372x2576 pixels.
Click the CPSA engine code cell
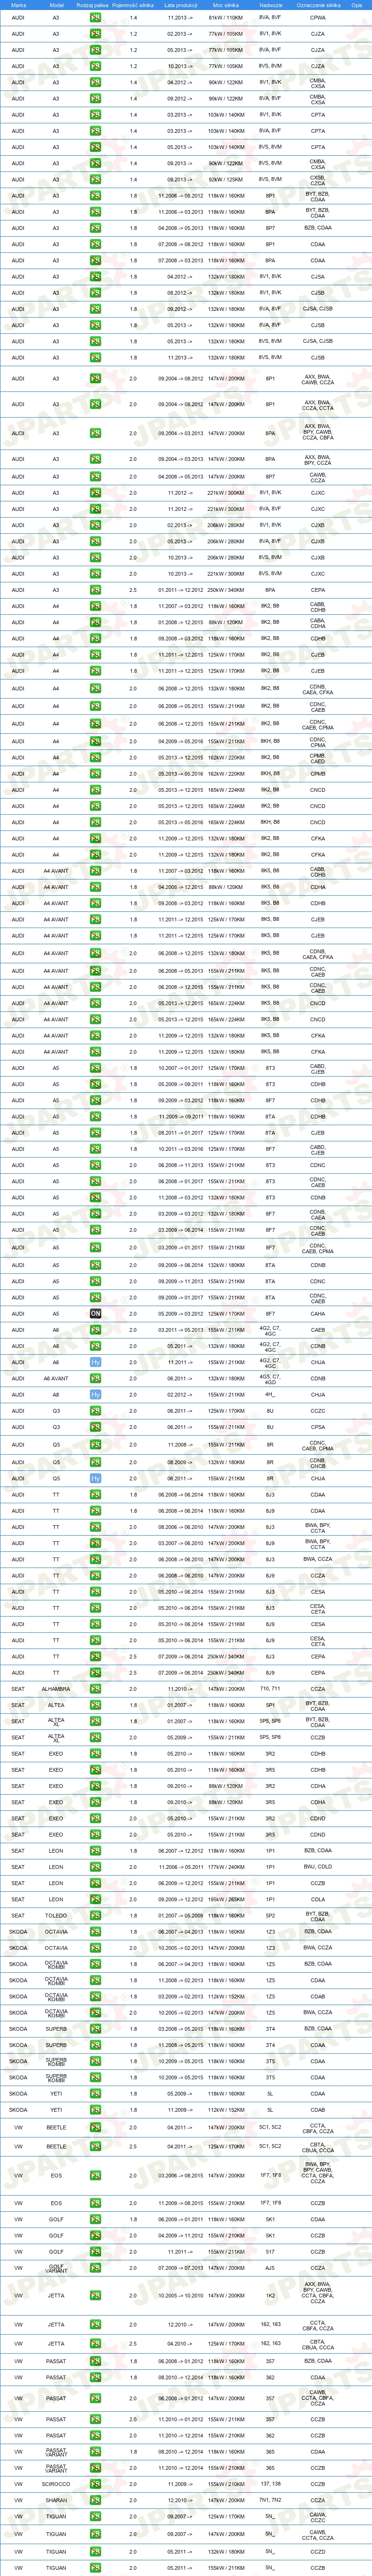(x=318, y=1427)
